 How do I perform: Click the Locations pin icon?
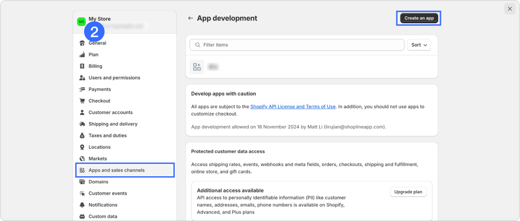point(82,147)
